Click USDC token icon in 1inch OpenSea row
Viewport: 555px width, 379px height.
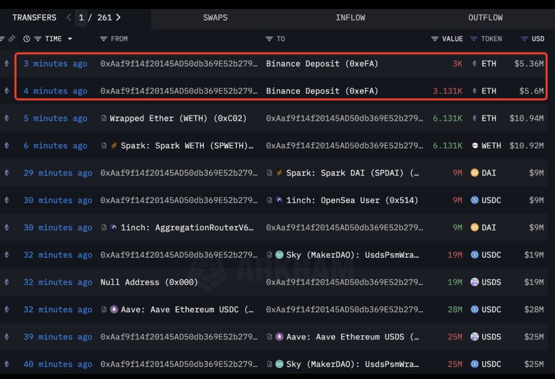475,200
